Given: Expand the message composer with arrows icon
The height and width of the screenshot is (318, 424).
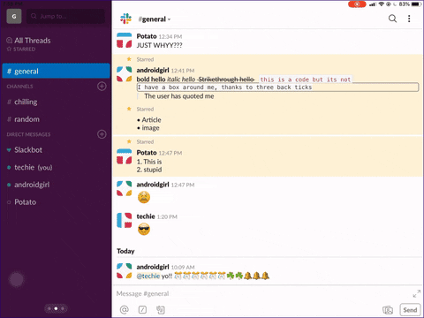Looking at the screenshot, I should click(416, 293).
